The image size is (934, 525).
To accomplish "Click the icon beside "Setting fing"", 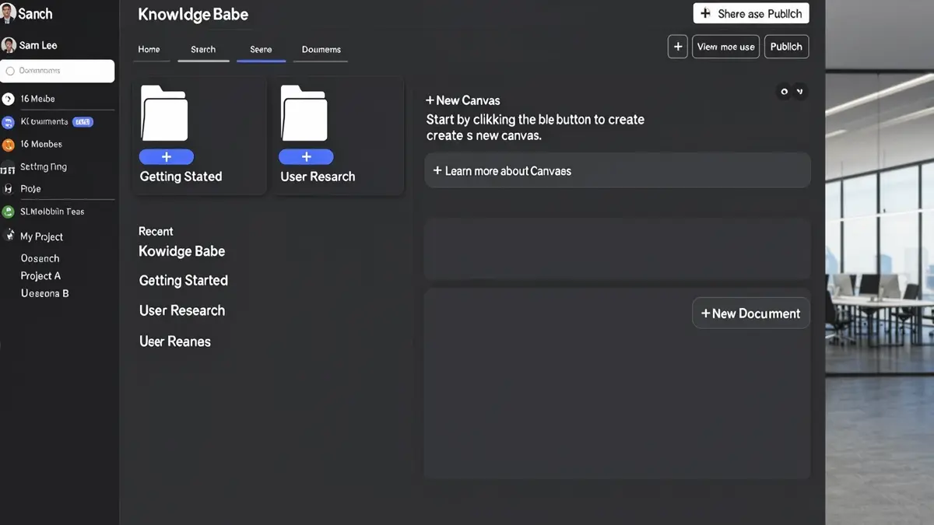I will click(x=9, y=167).
